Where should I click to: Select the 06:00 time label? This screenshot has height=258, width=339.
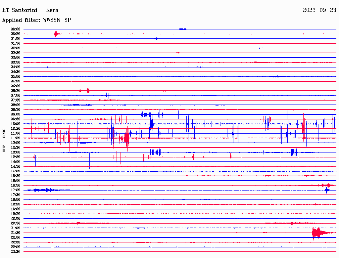click(16, 86)
